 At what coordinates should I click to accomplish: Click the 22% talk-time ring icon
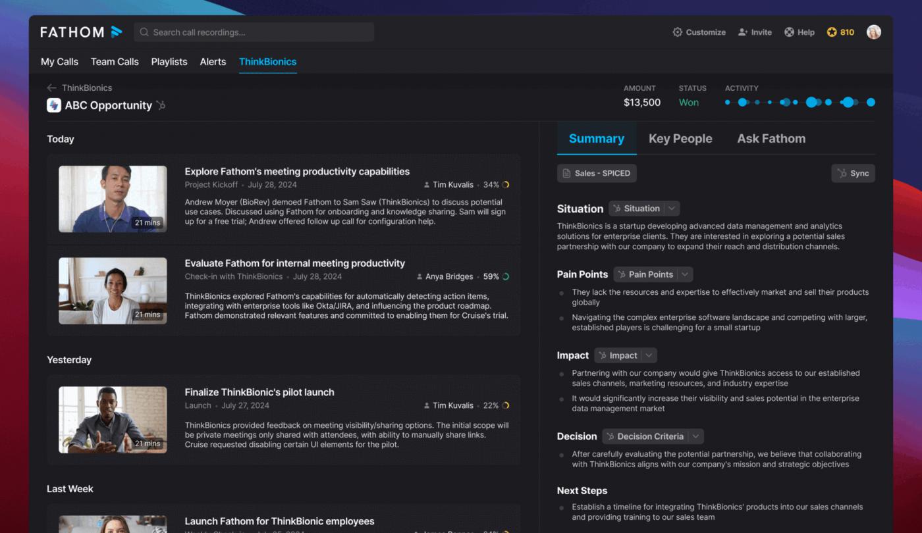(x=506, y=406)
